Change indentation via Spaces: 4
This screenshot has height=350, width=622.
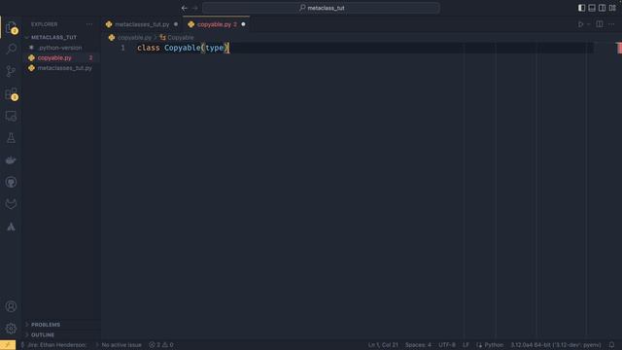(418, 345)
